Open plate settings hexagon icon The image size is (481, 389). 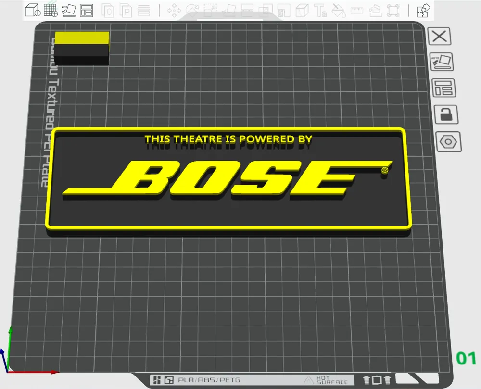(448, 142)
